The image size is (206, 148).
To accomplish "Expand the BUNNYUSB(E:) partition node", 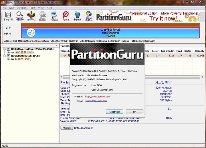I will point(8,59).
